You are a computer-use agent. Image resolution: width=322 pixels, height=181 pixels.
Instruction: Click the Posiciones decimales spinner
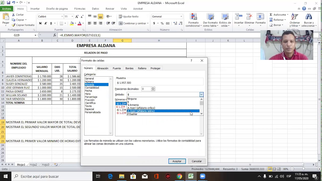tap(153, 89)
